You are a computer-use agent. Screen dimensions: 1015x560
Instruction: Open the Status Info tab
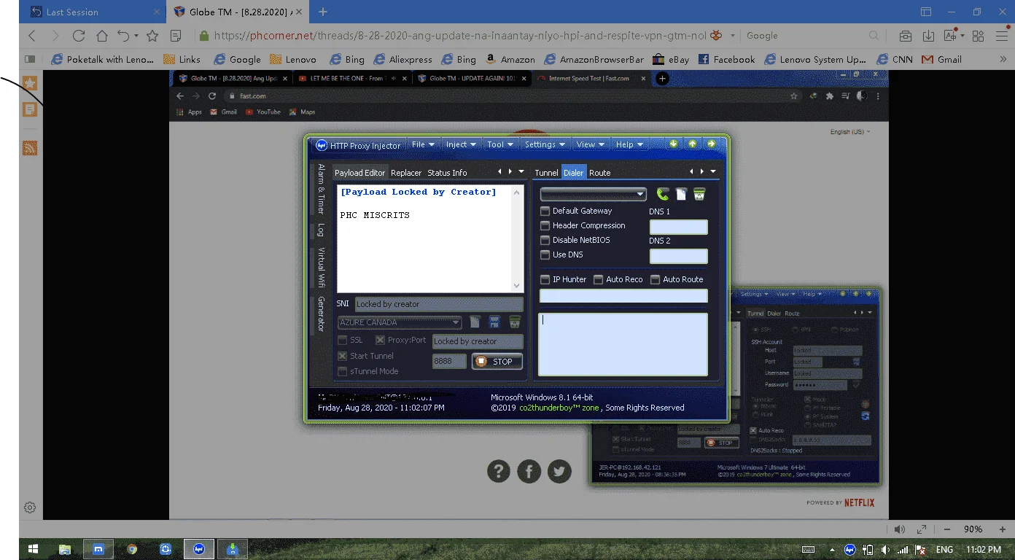(447, 173)
